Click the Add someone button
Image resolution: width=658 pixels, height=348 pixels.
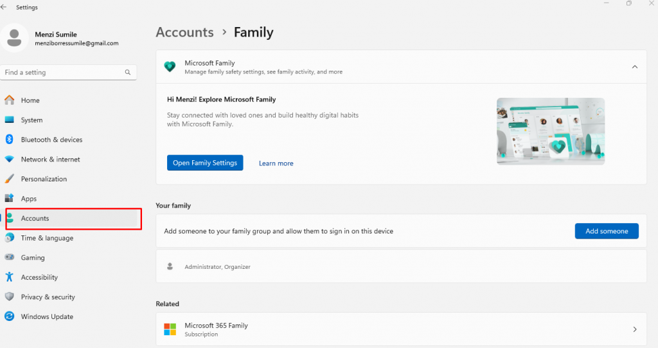(607, 231)
